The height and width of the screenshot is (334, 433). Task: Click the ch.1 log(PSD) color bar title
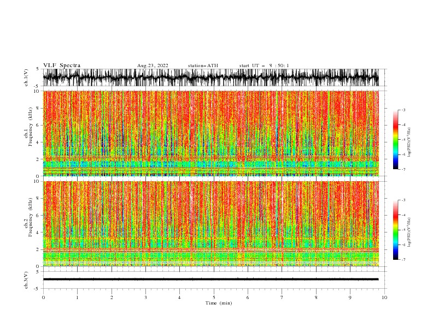pyautogui.click(x=409, y=142)
